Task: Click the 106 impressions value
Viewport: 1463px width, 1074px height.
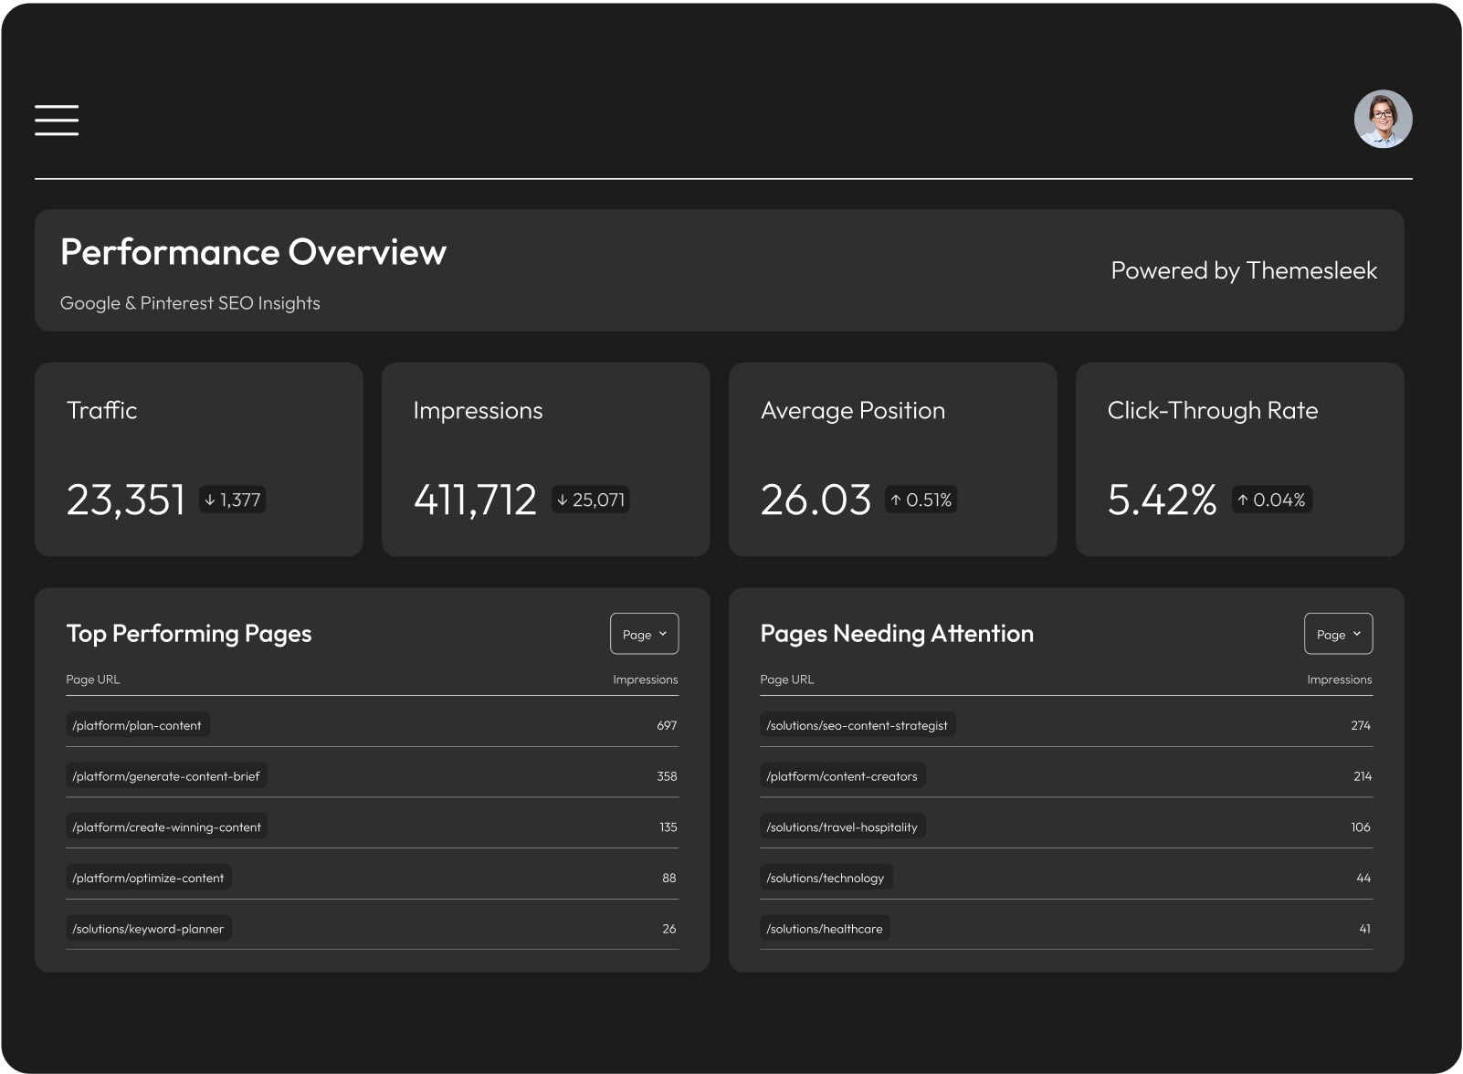Action: point(1361,827)
